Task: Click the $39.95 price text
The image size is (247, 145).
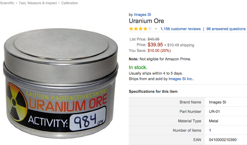Action: click(x=155, y=45)
